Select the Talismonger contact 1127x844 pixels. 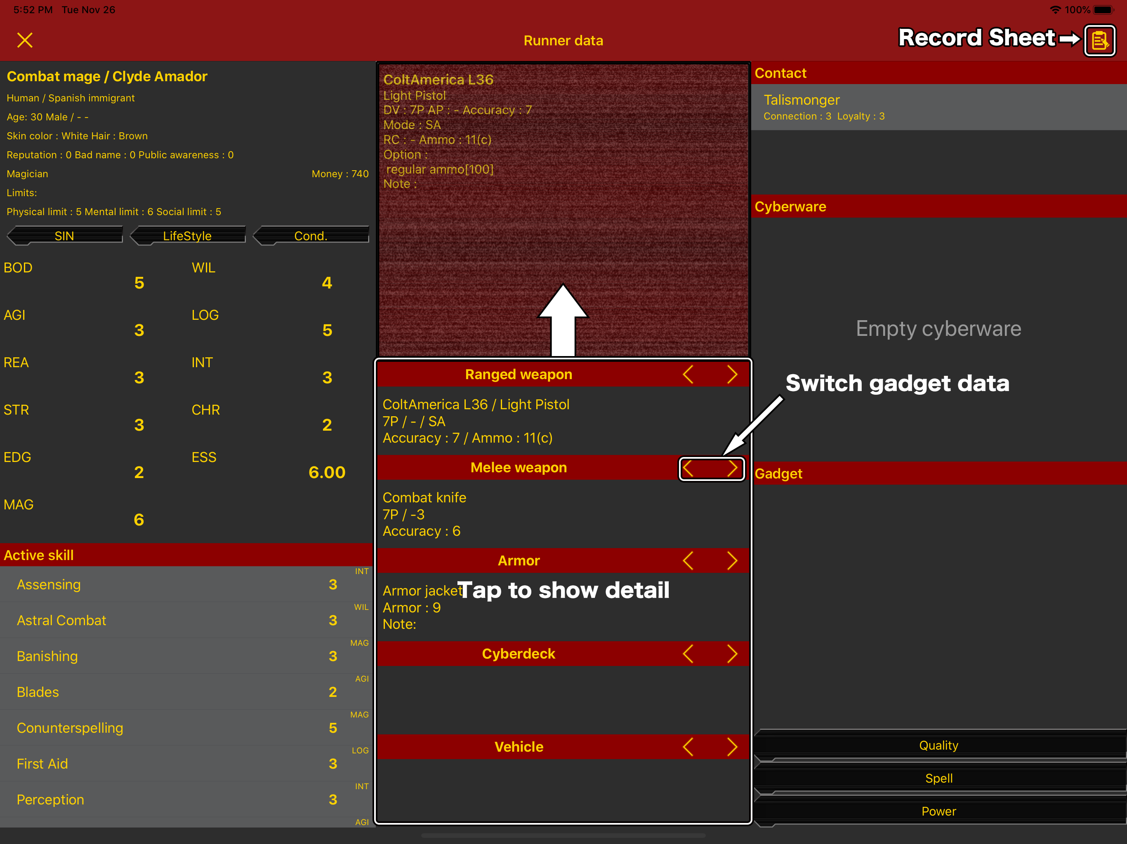pos(938,107)
